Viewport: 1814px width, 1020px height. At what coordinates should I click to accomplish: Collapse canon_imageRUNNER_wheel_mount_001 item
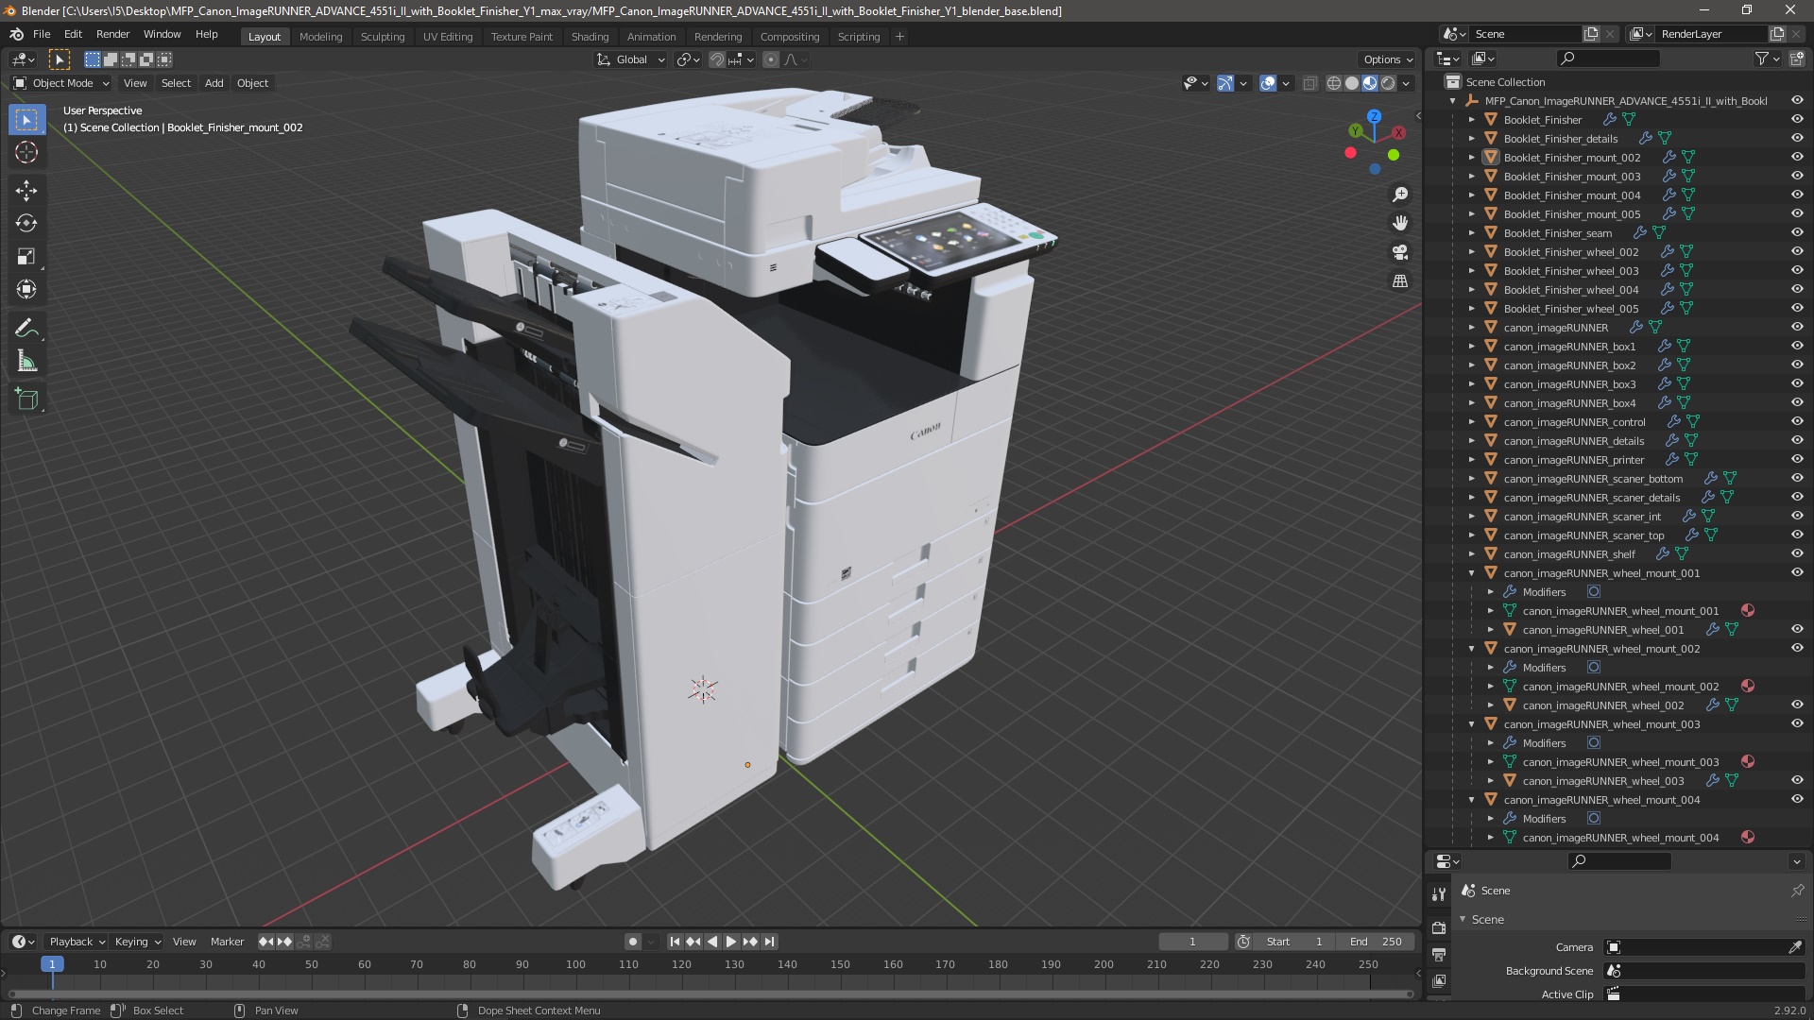1471,573
